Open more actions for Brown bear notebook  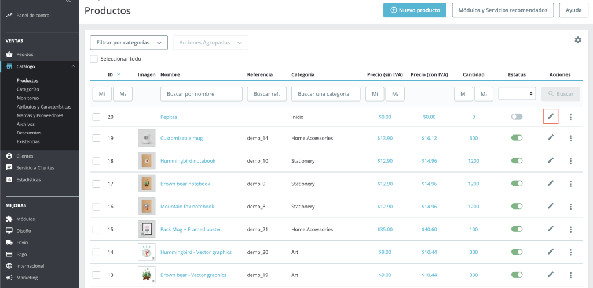[x=570, y=184]
